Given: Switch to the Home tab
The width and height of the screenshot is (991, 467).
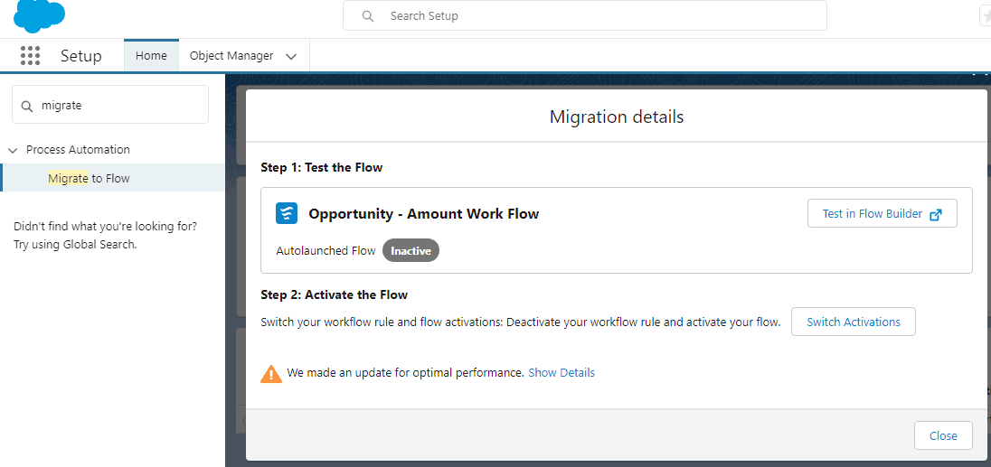Looking at the screenshot, I should [151, 56].
